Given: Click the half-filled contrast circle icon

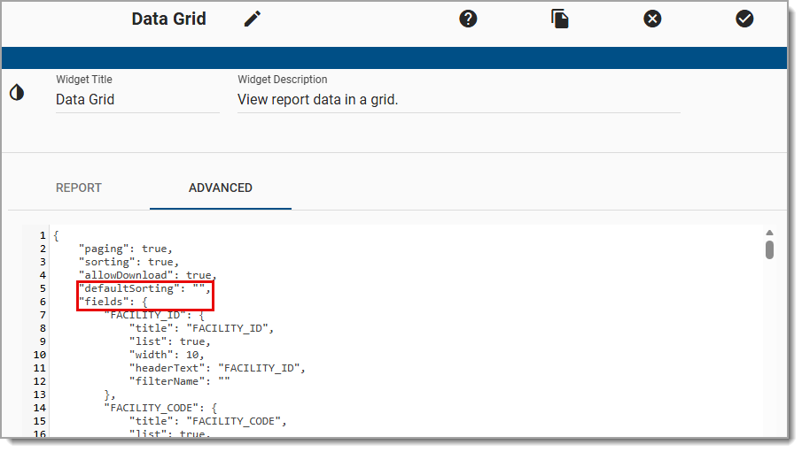Looking at the screenshot, I should pos(17,93).
